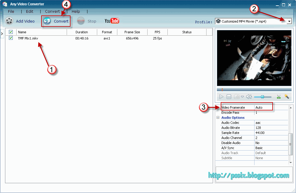Open the Edit menu

29,11
